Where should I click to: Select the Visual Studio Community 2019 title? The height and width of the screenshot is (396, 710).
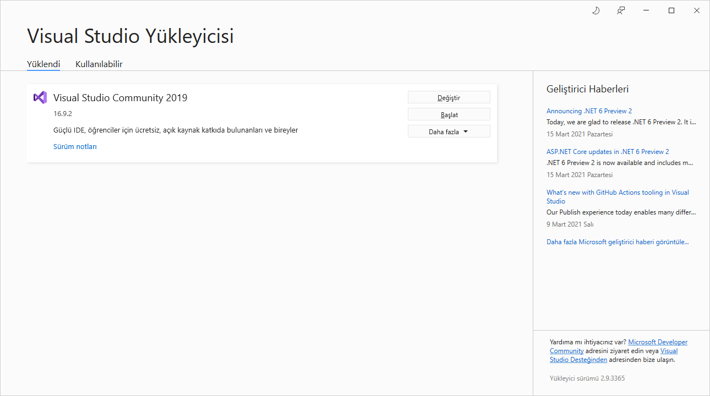tap(120, 98)
